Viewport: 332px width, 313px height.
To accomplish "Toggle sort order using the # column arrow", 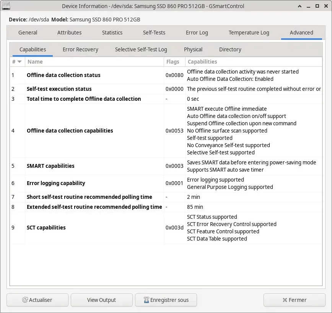I will 20,62.
